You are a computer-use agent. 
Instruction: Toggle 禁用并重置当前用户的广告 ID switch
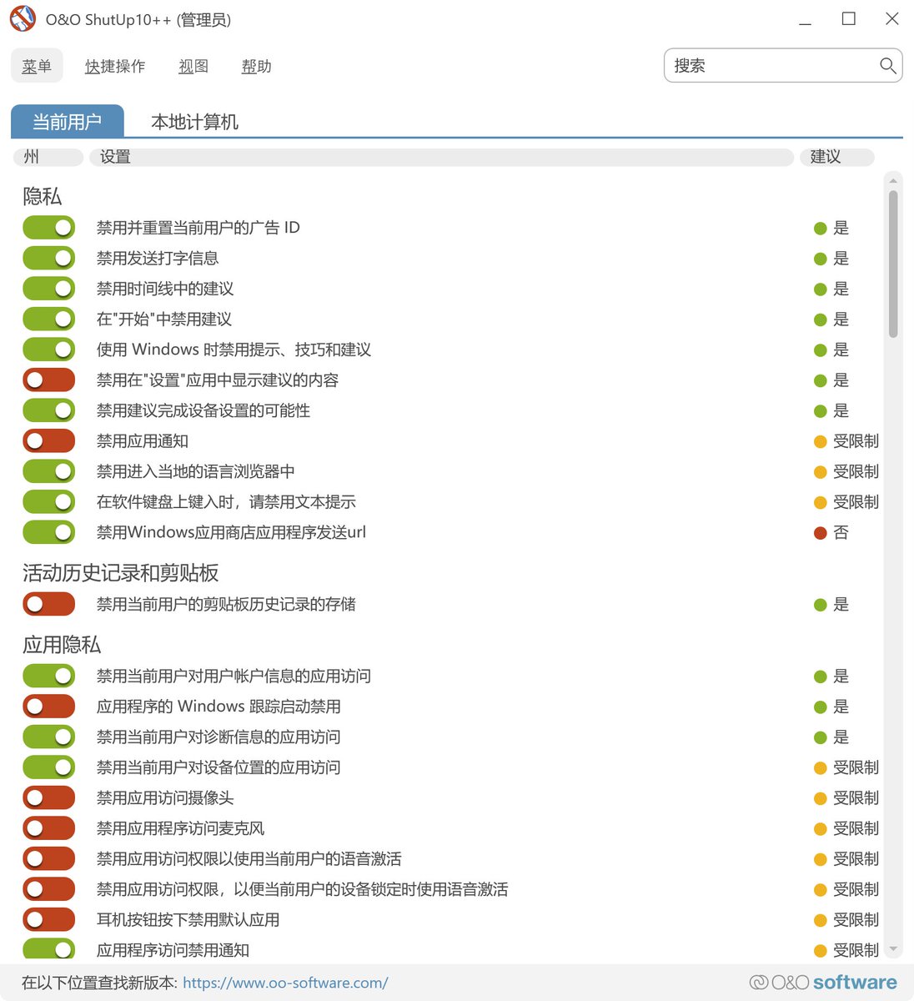click(x=49, y=228)
